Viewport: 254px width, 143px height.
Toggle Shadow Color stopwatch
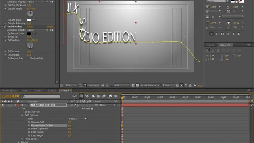9,33
